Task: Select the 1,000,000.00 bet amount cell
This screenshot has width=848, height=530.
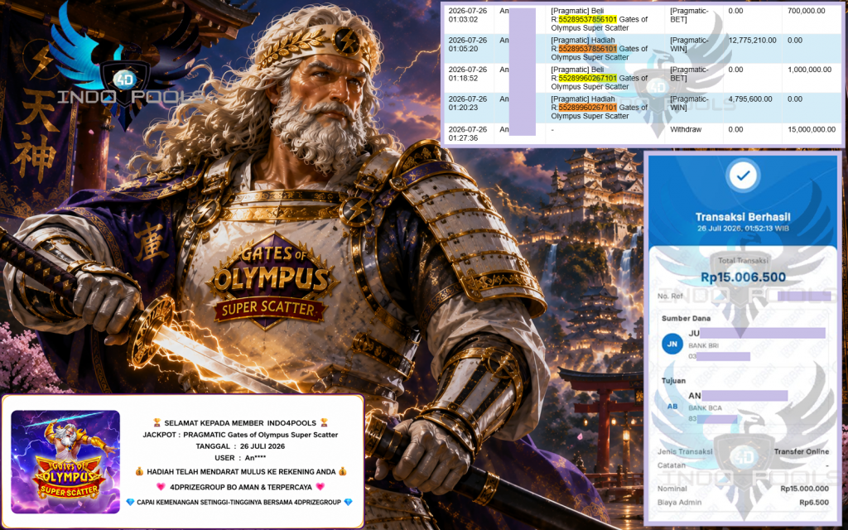Action: 810,70
